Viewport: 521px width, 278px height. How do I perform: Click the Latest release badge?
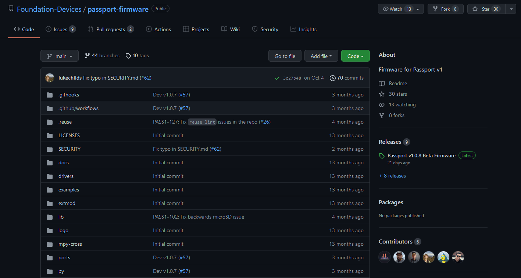coord(467,156)
